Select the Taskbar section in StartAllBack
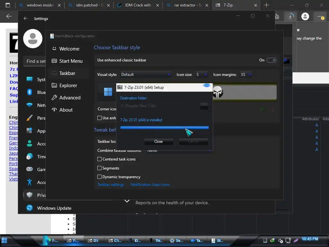329x247 pixels. click(x=69, y=73)
